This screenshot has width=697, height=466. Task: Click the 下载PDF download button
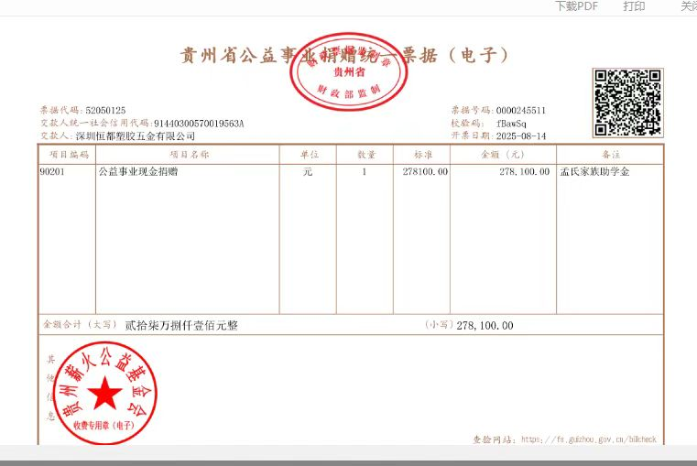tap(576, 6)
